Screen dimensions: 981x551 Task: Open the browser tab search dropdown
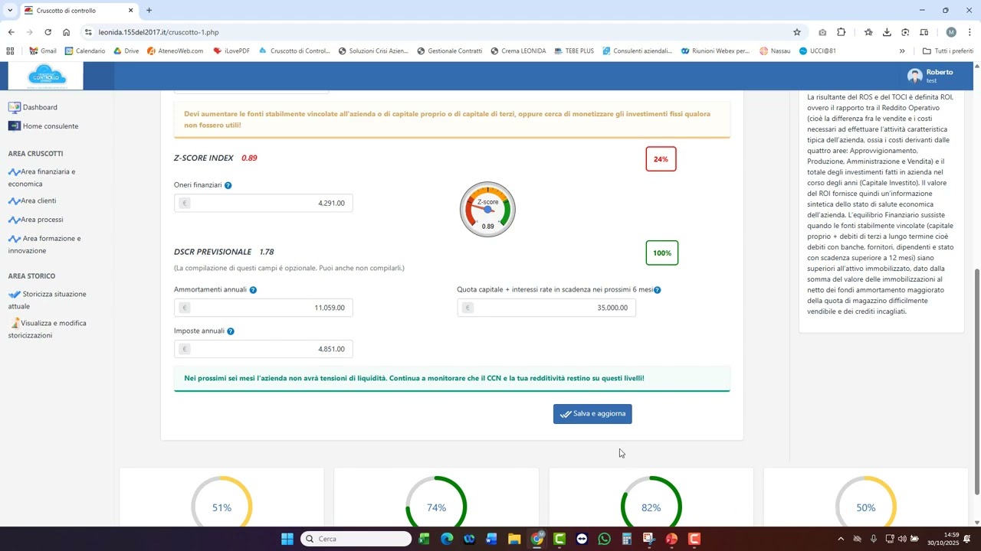coord(9,11)
